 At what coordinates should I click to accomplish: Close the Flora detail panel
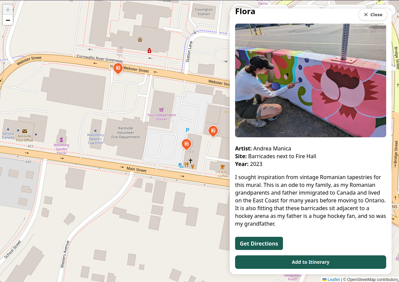coord(373,15)
